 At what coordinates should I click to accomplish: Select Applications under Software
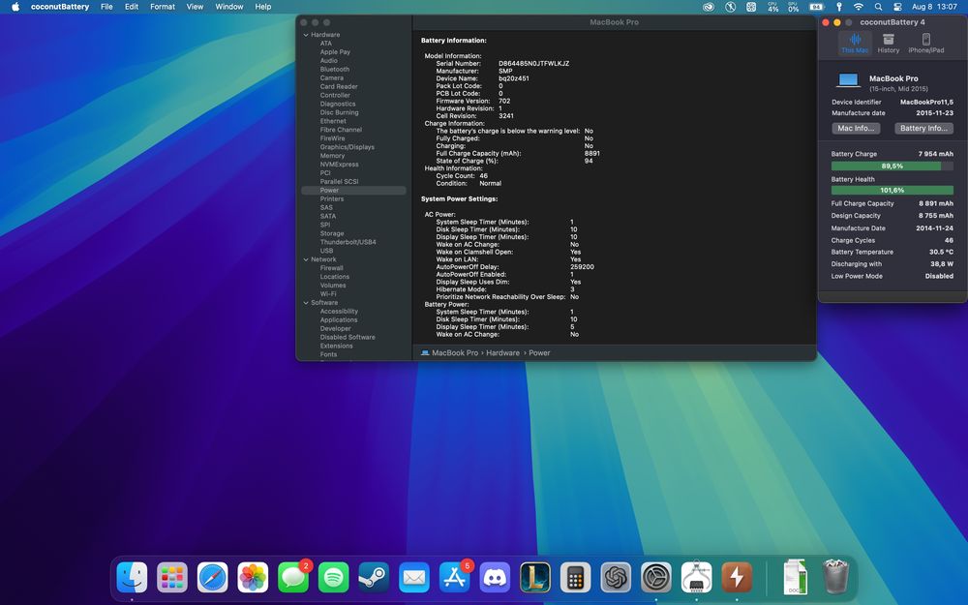[x=338, y=319]
